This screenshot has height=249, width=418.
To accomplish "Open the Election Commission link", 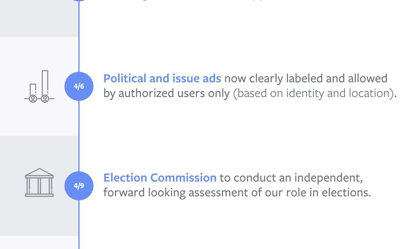I will click(160, 178).
